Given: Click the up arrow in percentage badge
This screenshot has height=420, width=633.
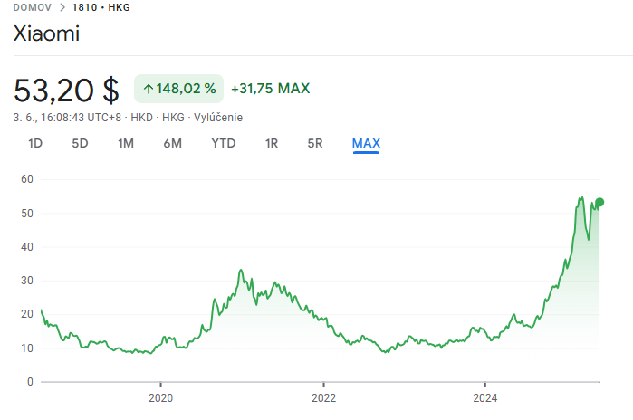Looking at the screenshot, I should 149,89.
